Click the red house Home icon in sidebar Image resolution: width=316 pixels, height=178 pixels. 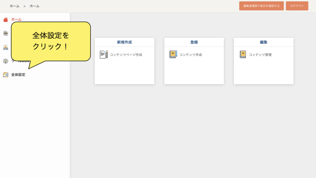(6, 19)
